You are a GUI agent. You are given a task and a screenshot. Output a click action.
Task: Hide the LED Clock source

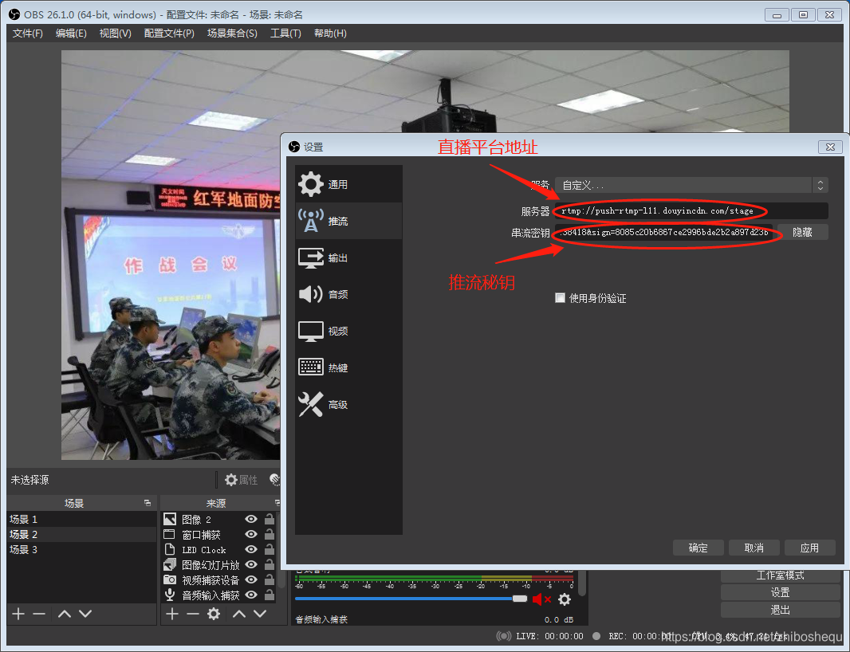(x=250, y=549)
